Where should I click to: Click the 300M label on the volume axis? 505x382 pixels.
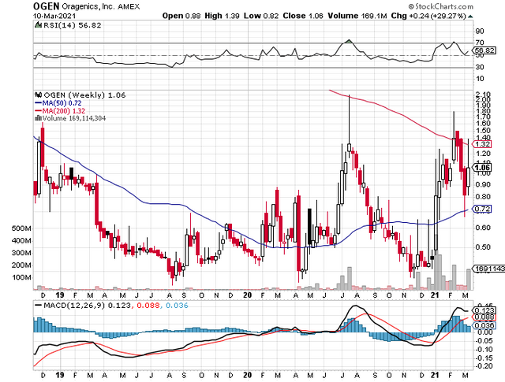click(x=22, y=253)
